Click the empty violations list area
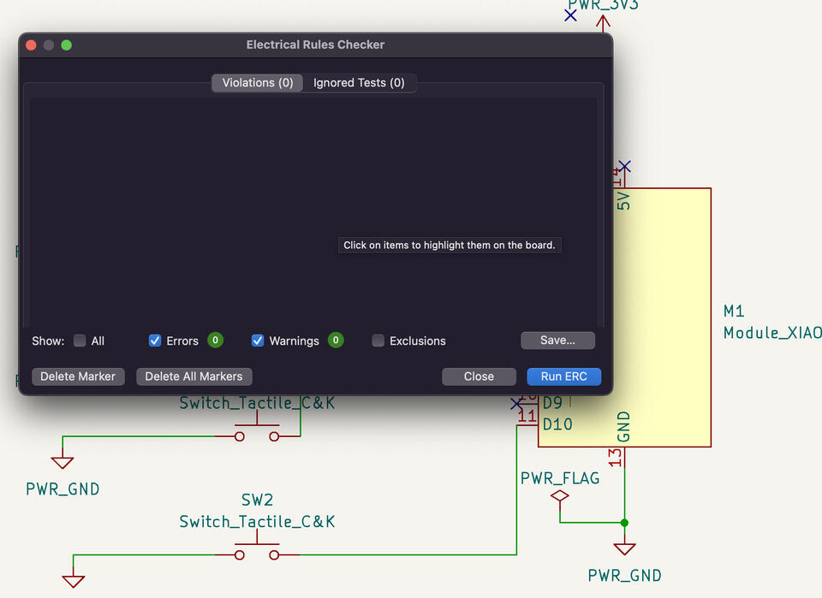Screen dimensions: 822x598 tap(313, 211)
